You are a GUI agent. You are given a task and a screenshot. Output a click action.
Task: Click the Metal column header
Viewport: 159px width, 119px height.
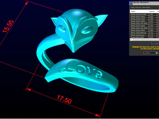(139, 11)
